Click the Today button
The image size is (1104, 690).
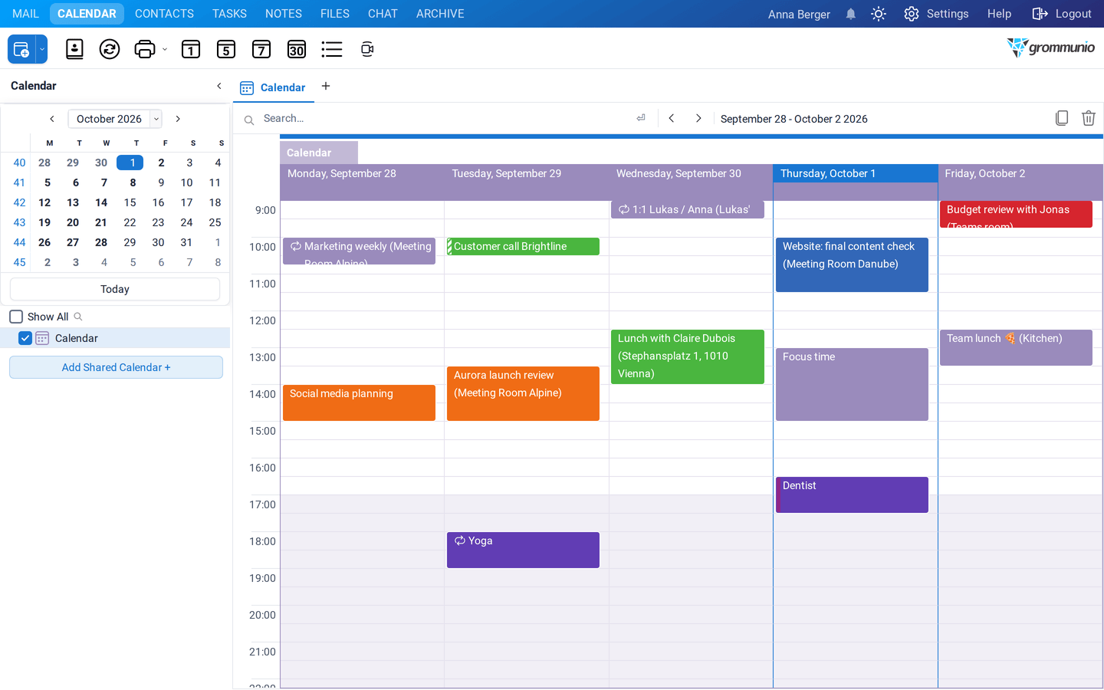click(115, 289)
